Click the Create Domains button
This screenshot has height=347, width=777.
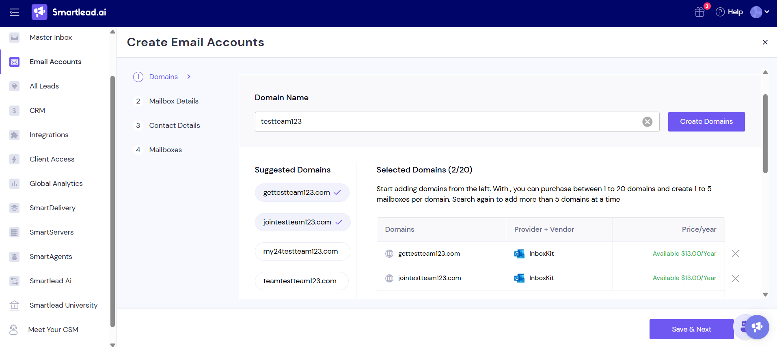[x=706, y=122]
